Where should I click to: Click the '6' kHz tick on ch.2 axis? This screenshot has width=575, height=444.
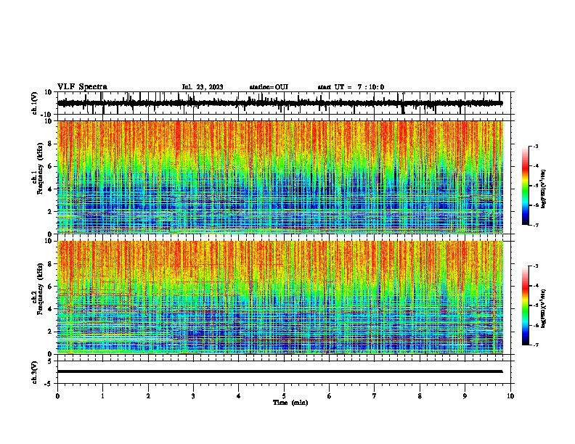click(51, 287)
